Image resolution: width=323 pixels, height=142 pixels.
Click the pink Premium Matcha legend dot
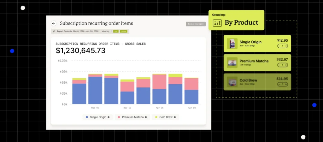(119, 117)
